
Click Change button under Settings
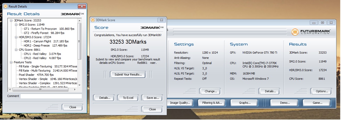tap(210, 91)
